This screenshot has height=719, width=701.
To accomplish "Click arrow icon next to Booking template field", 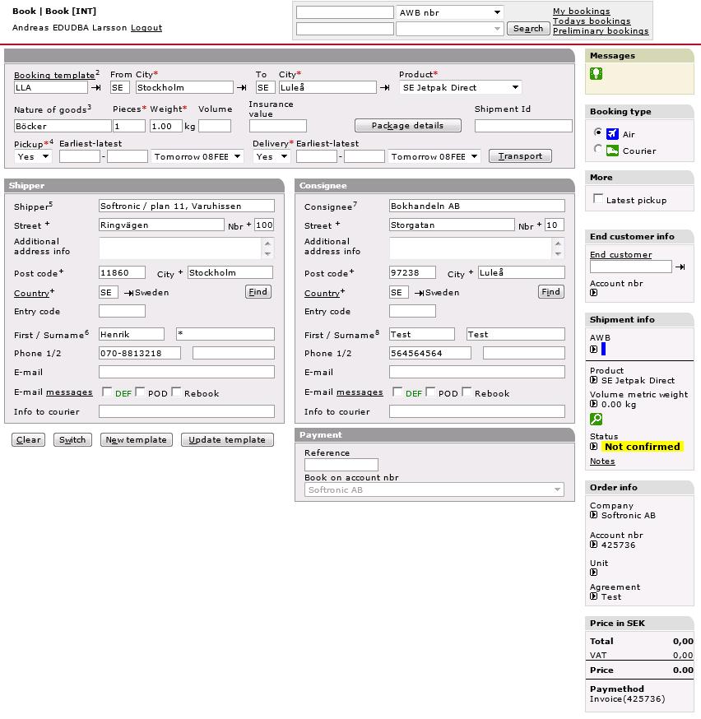I will coord(95,87).
